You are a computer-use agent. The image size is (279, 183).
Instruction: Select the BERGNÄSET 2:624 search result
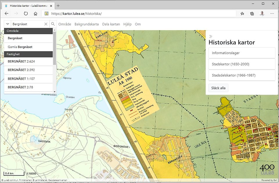click(28, 61)
